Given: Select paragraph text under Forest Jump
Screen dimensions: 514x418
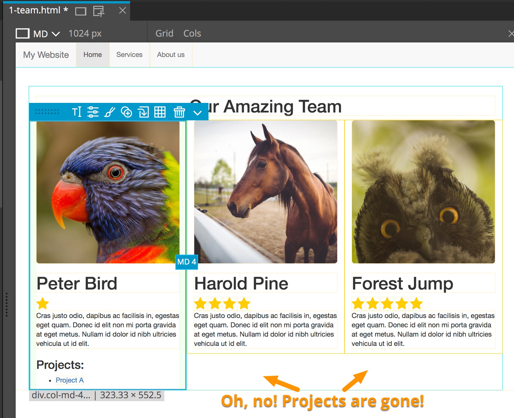Looking at the screenshot, I should coord(423,330).
